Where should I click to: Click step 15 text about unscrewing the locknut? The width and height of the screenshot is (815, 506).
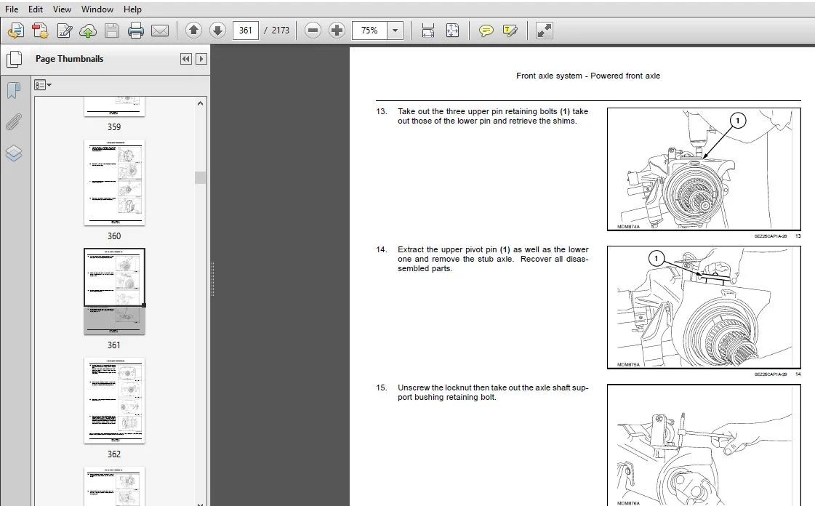493,393
